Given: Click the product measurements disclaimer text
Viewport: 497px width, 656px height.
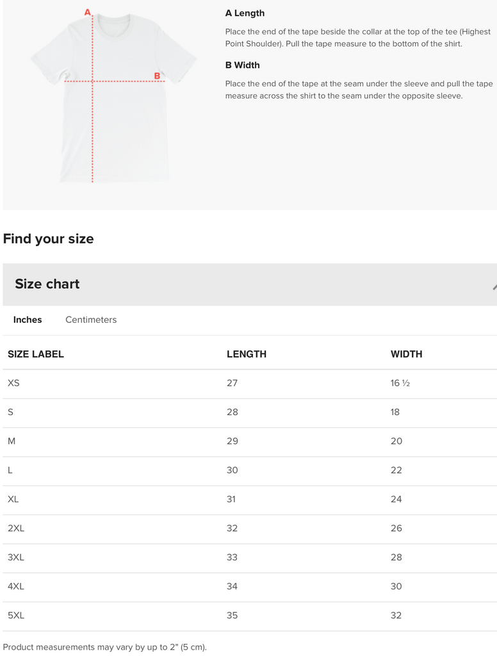Looking at the screenshot, I should 104,647.
